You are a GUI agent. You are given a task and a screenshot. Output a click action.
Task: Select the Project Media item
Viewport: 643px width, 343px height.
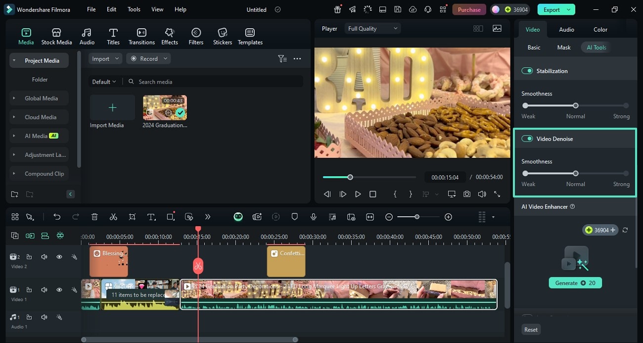[x=39, y=60]
